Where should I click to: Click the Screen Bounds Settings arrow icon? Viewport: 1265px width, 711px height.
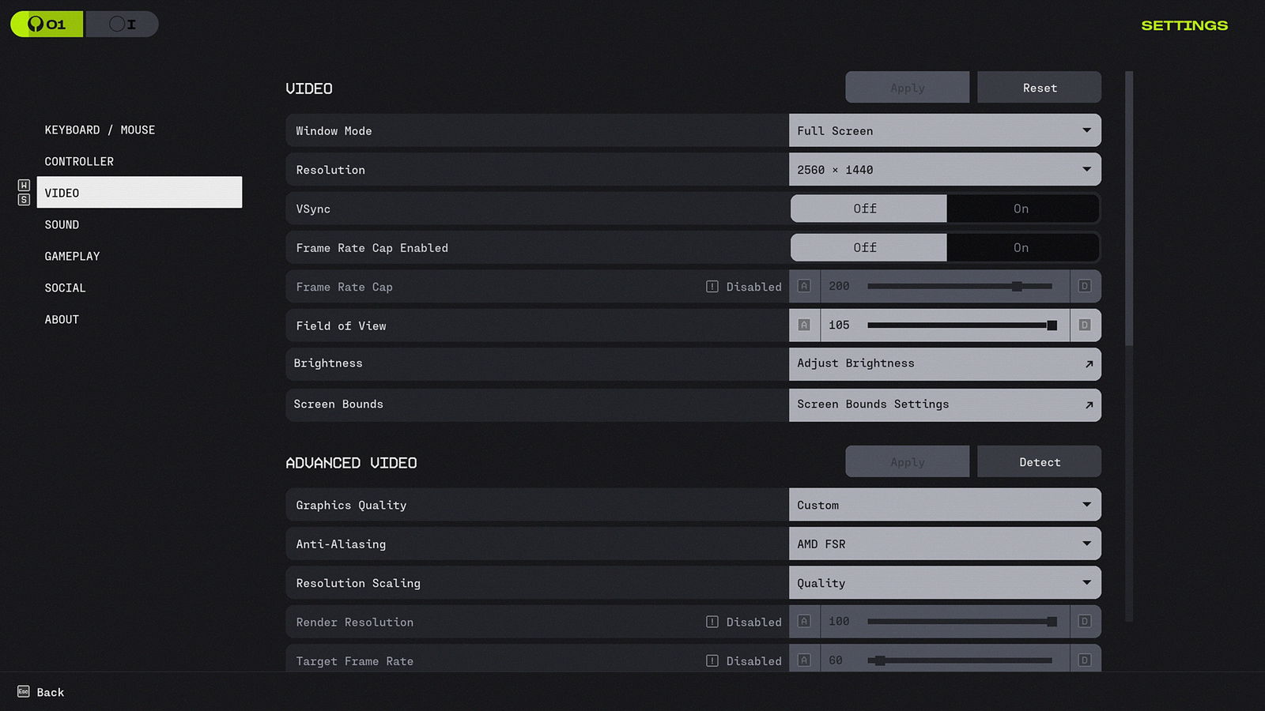pos(1089,405)
